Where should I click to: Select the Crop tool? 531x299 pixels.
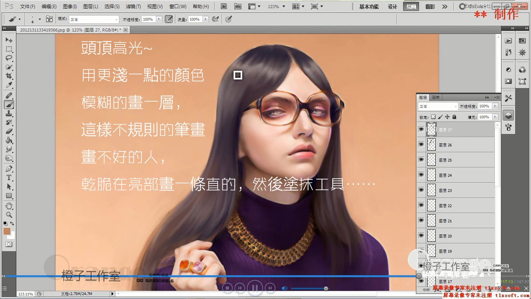coord(9,76)
